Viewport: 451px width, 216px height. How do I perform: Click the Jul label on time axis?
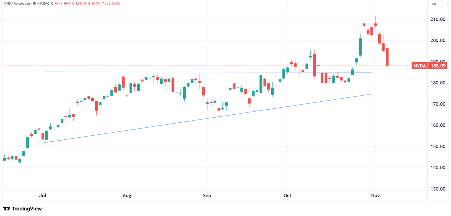(x=43, y=196)
